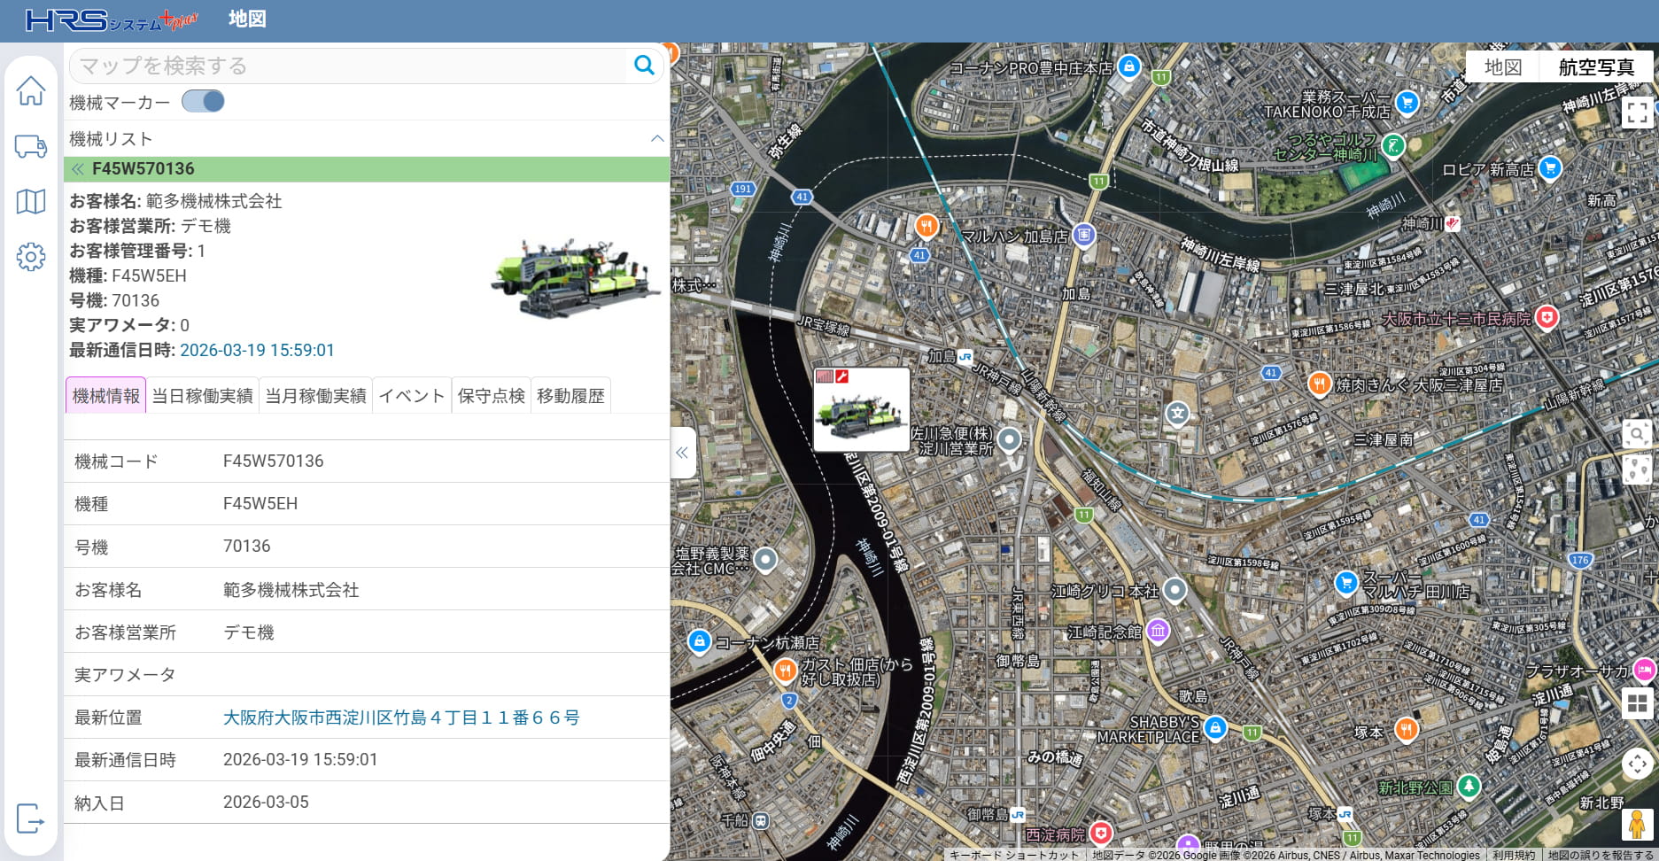The width and height of the screenshot is (1659, 861).
Task: Click the machine marker on the map
Action: (x=861, y=409)
